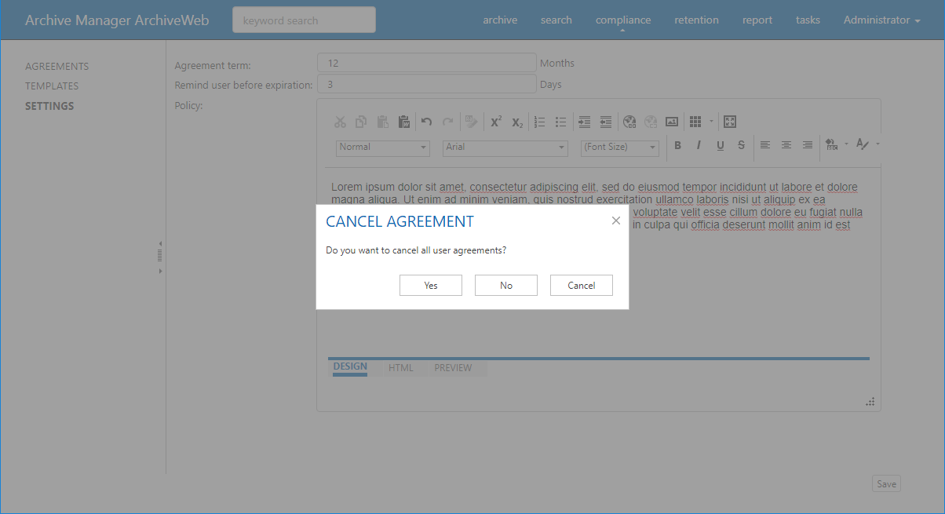Toggle underline formatting
The height and width of the screenshot is (514, 945).
(720, 145)
